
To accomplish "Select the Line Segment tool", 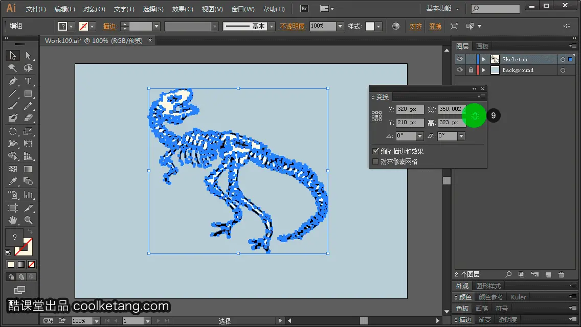I will [x=13, y=94].
